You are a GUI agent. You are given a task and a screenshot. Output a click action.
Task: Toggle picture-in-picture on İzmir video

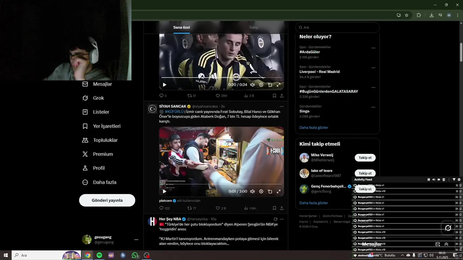tap(270, 191)
